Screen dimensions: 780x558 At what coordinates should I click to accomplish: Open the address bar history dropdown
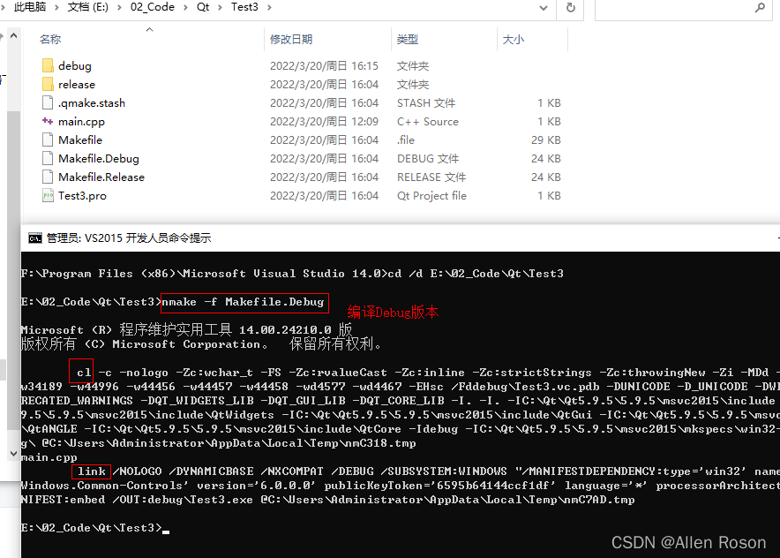click(x=542, y=8)
